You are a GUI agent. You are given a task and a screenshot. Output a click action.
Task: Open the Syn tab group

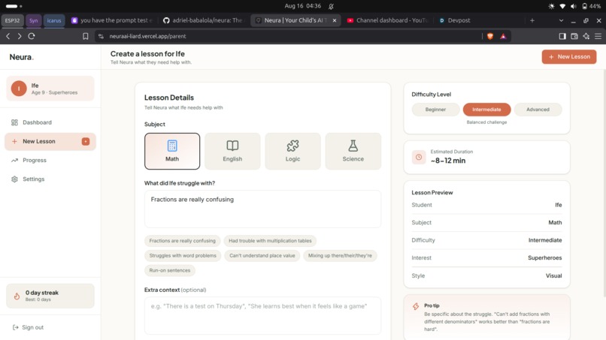34,20
